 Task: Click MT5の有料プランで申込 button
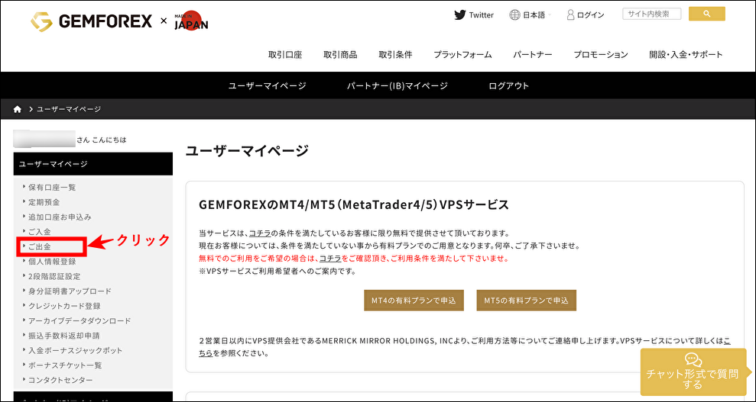click(527, 301)
